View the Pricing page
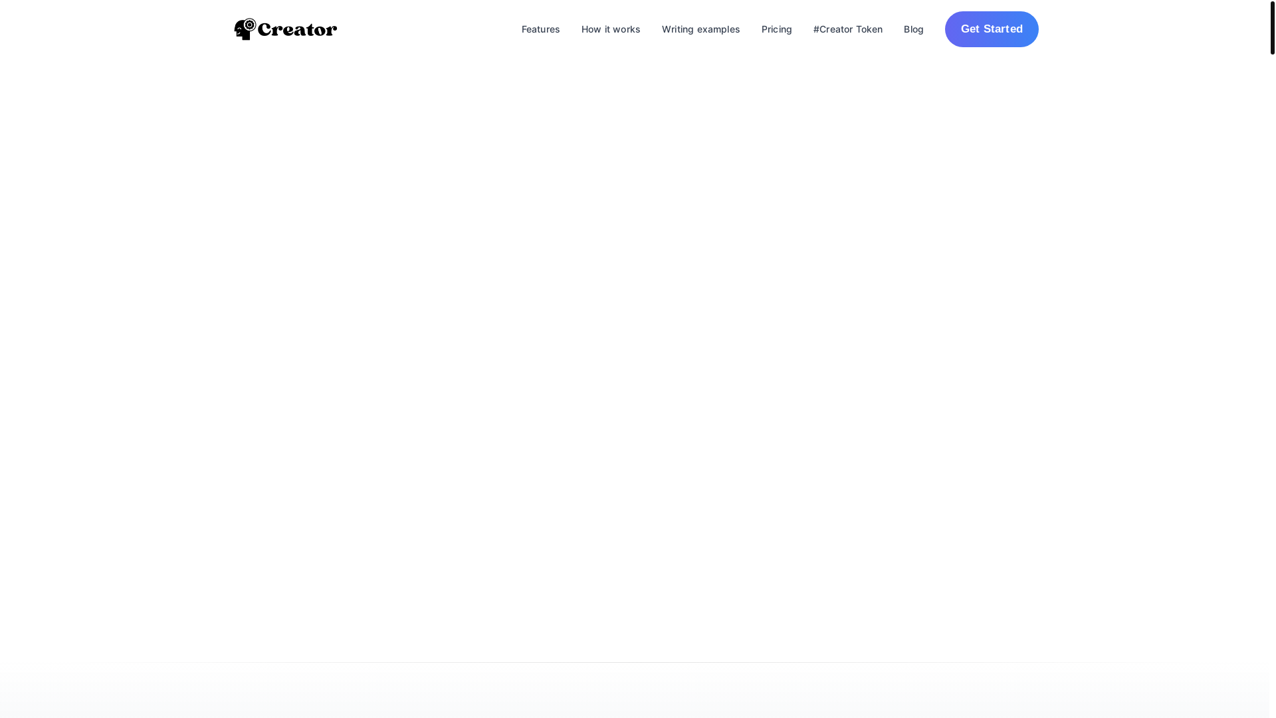Image resolution: width=1276 pixels, height=718 pixels. (x=776, y=29)
